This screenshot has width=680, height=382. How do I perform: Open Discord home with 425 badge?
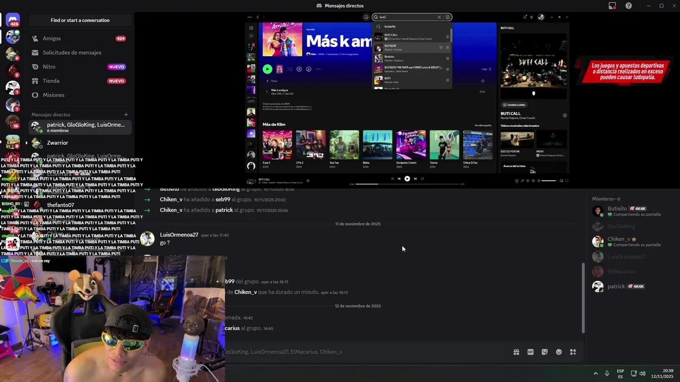pyautogui.click(x=12, y=21)
